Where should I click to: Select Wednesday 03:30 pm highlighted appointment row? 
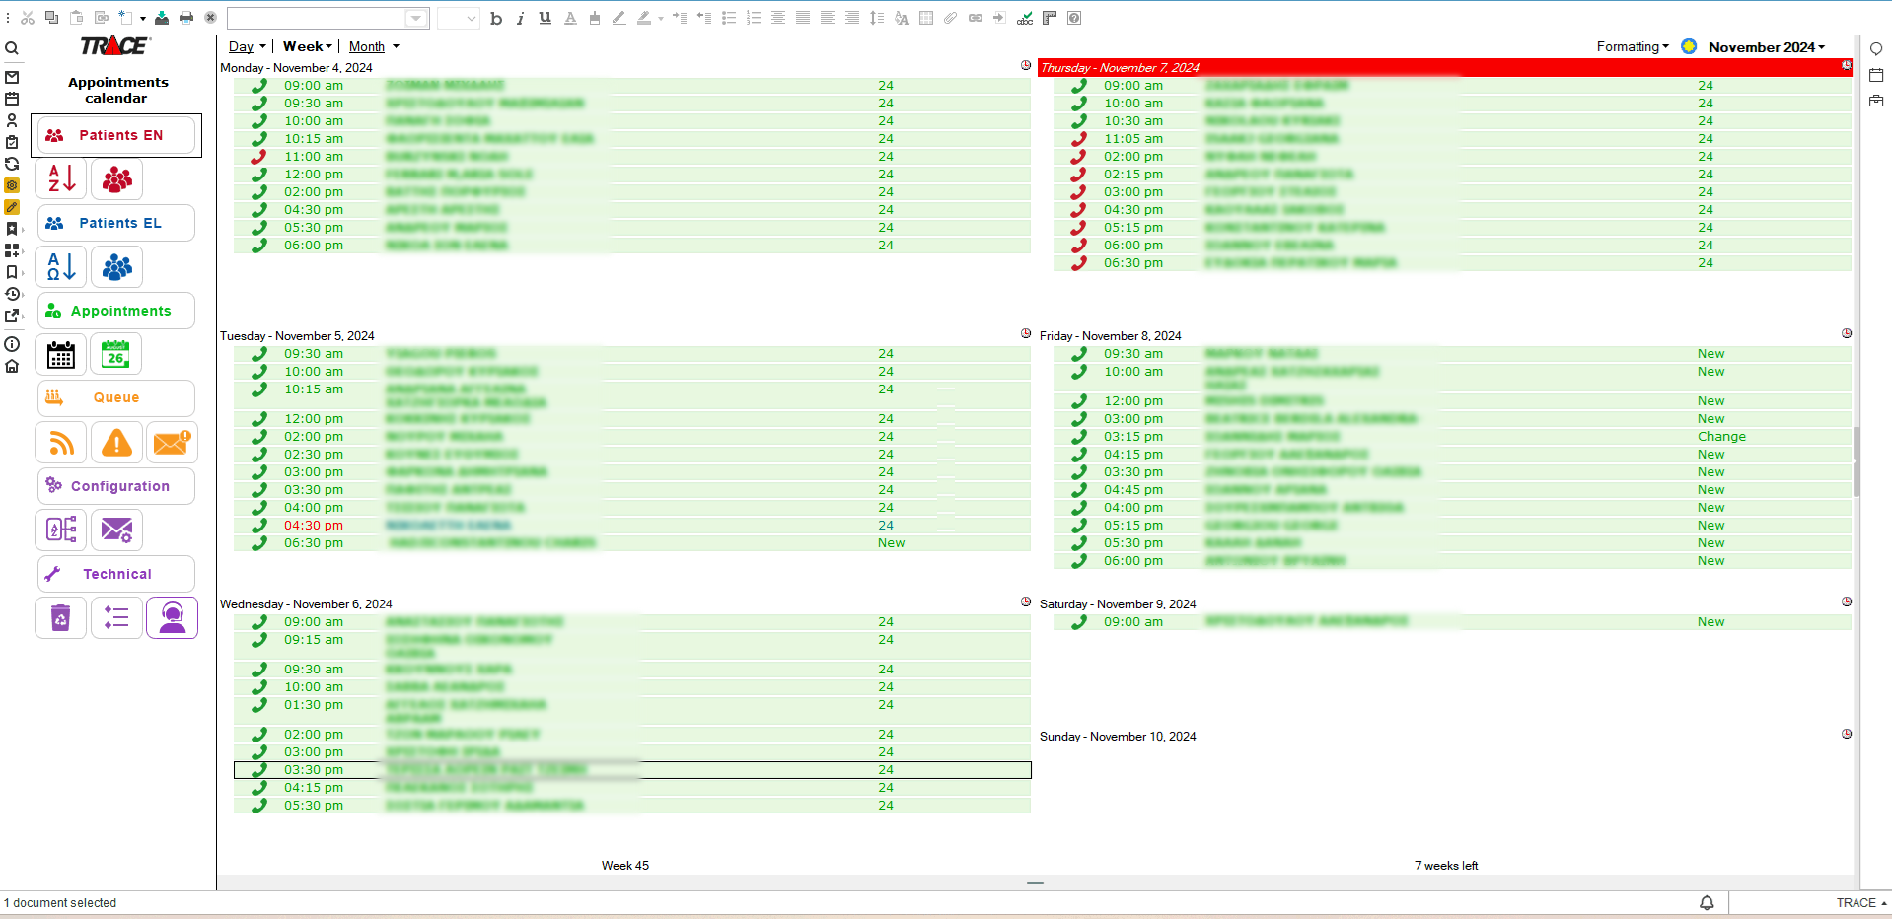pyautogui.click(x=632, y=770)
